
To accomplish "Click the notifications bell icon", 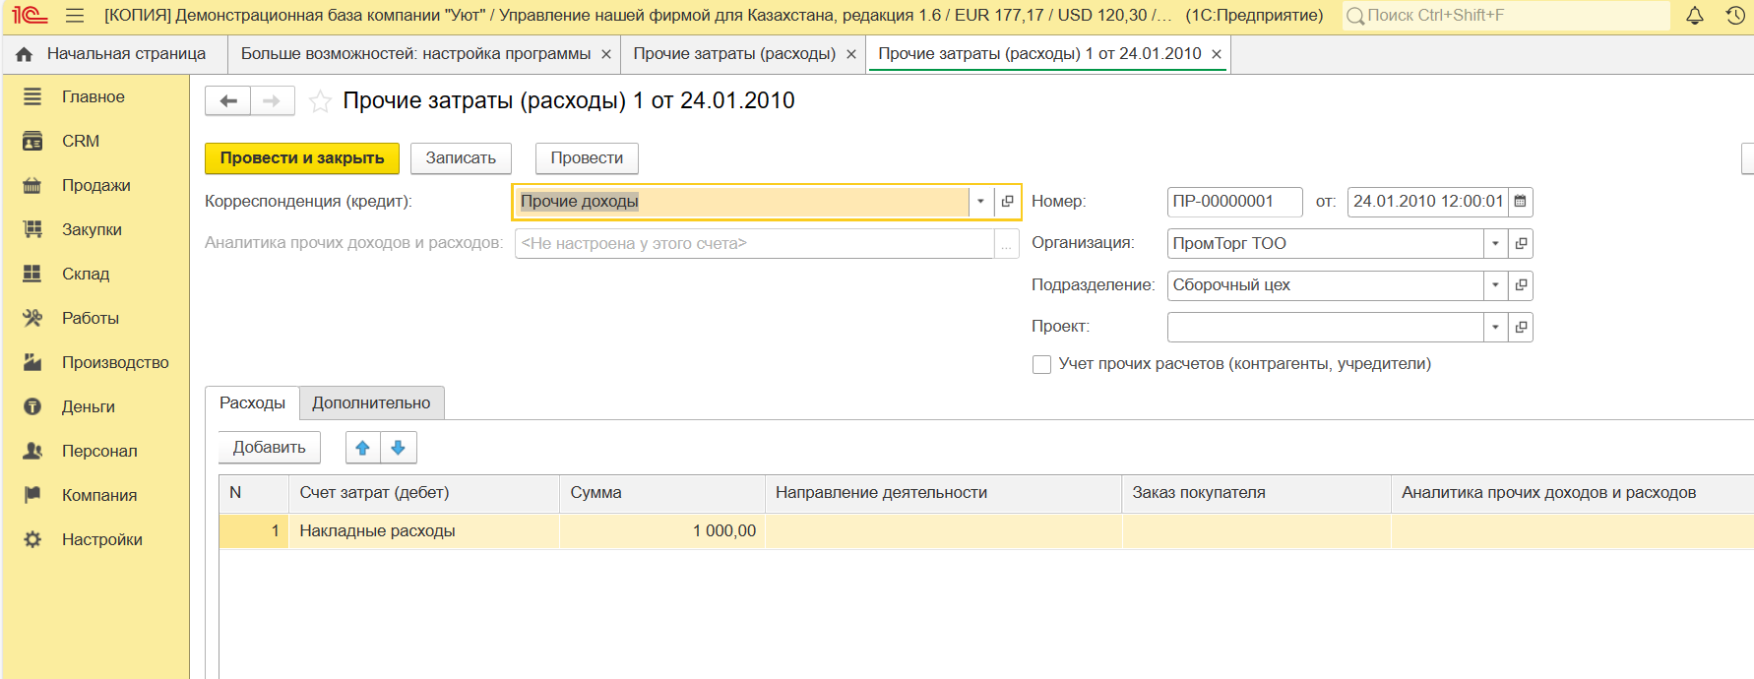I will (x=1695, y=16).
